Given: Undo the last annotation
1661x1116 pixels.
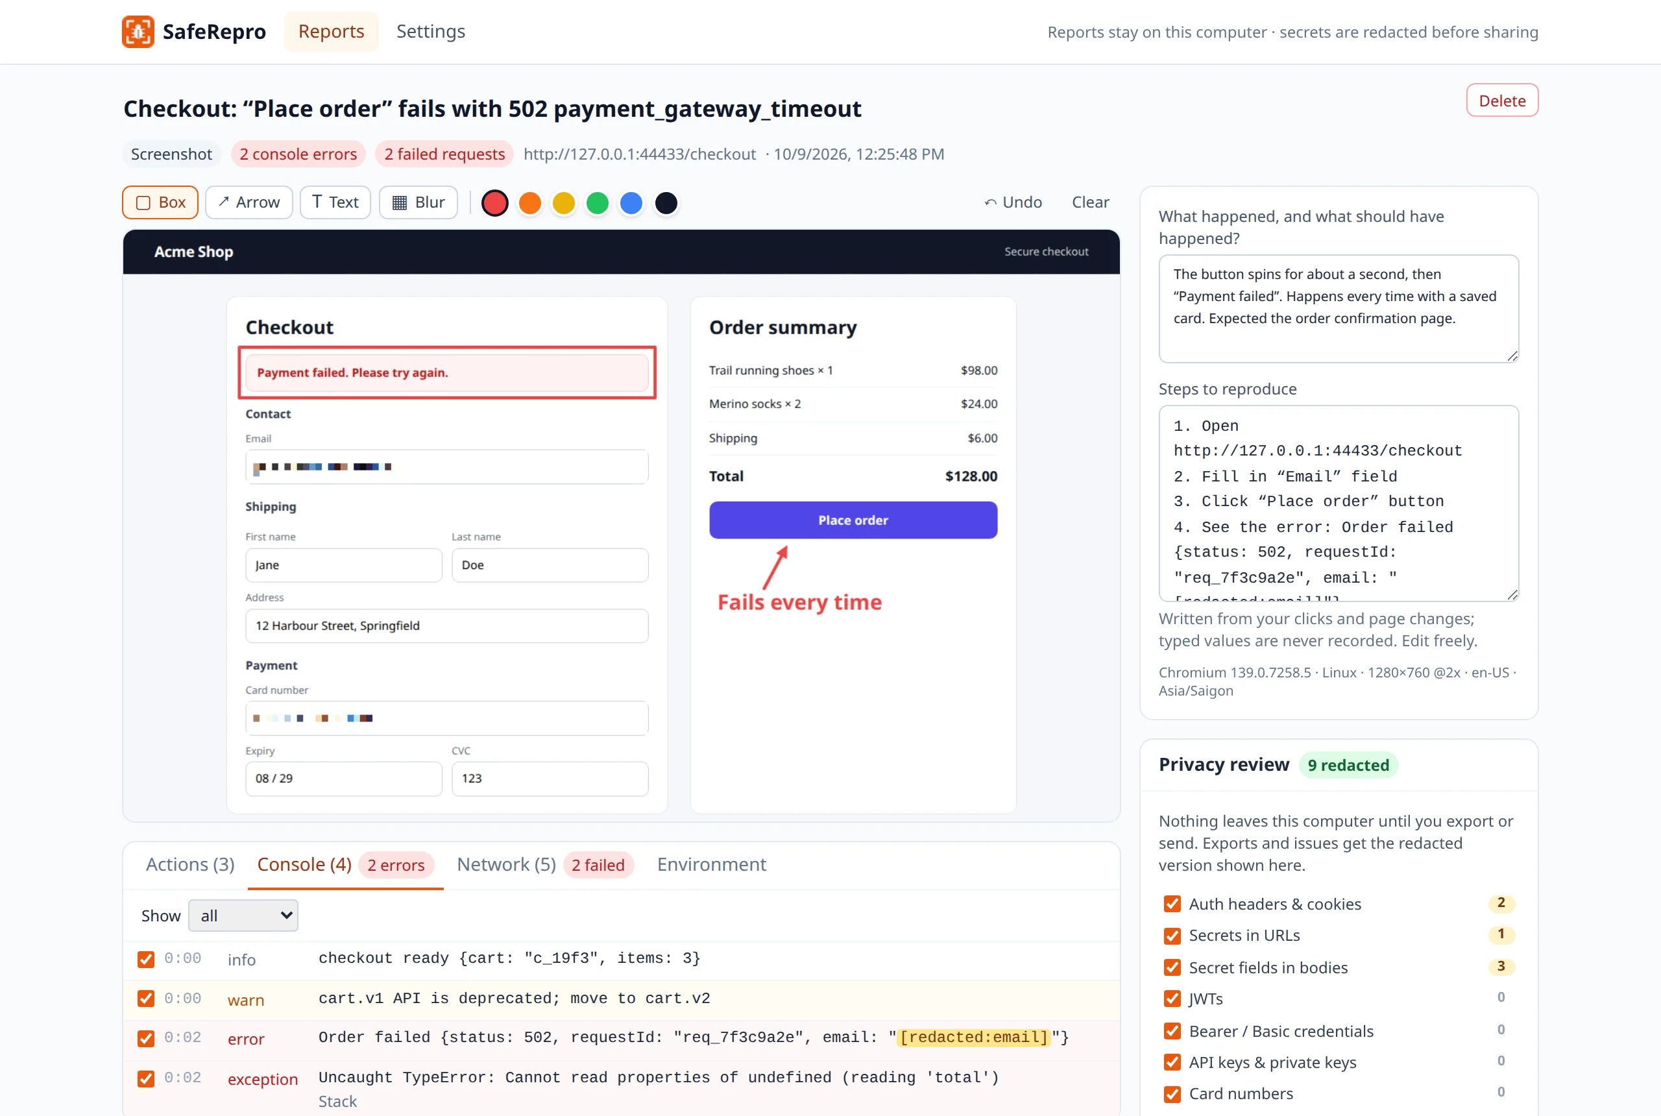Looking at the screenshot, I should (1013, 202).
